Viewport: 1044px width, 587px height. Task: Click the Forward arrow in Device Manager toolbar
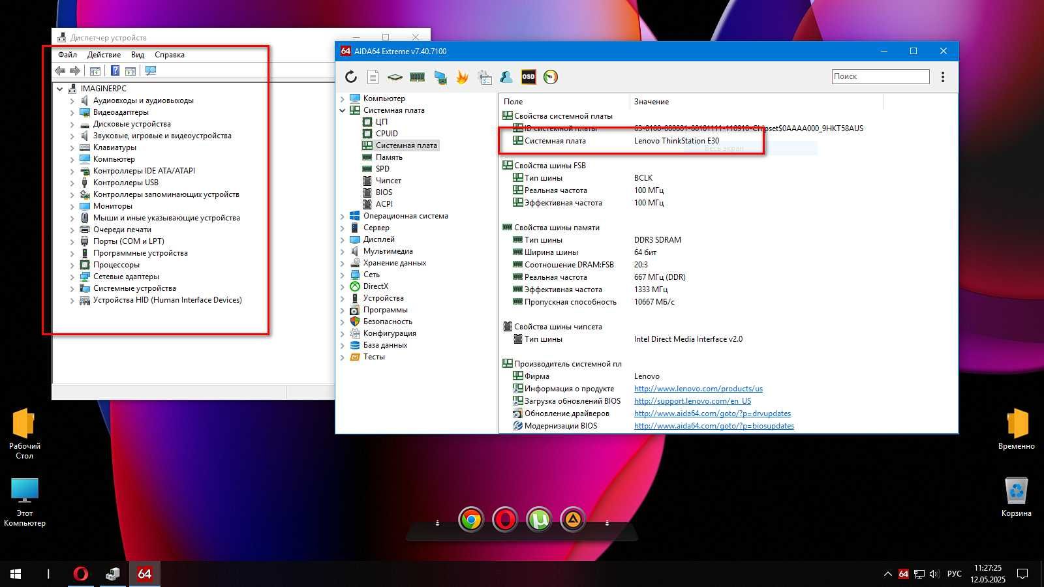coord(75,70)
